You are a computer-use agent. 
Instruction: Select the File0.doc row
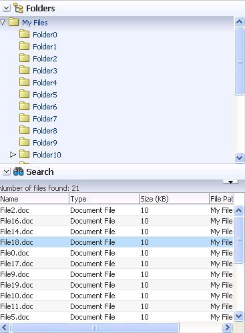117,253
